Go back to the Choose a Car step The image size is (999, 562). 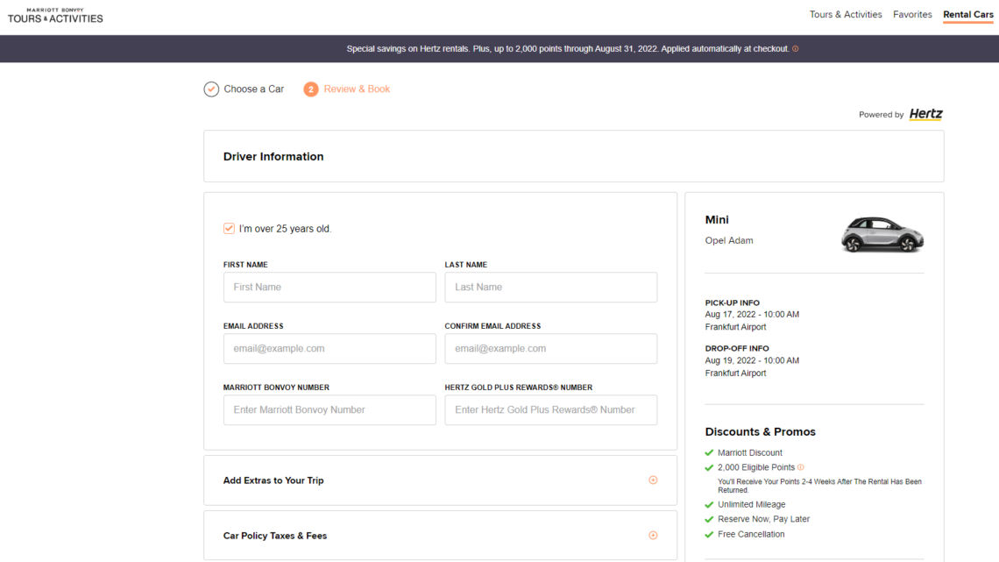tap(253, 89)
